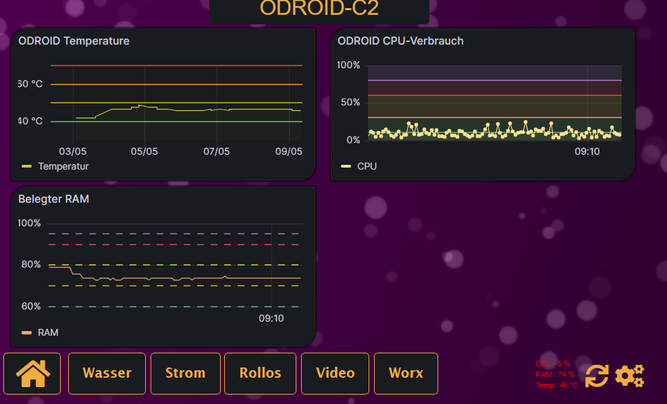This screenshot has height=404, width=667.
Task: Click the RAM 74 % status readout
Action: [555, 375]
